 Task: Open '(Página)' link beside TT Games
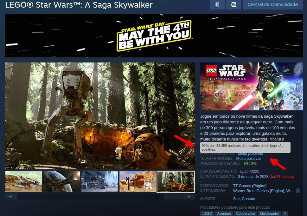pyautogui.click(x=259, y=186)
